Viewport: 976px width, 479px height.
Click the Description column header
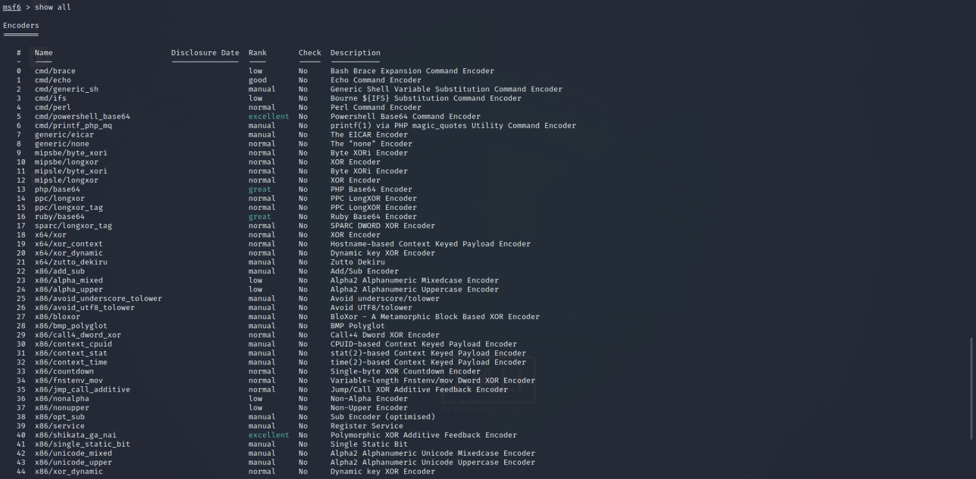tap(355, 53)
